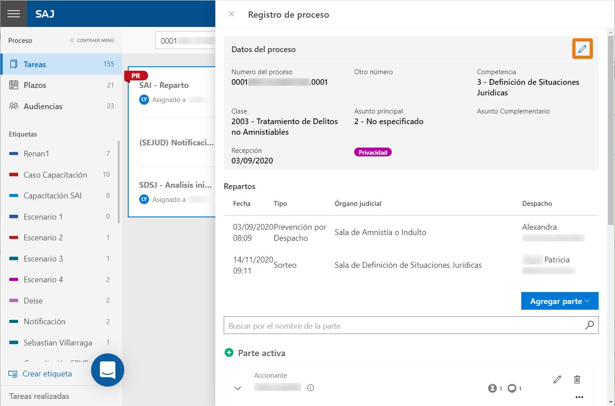
Task: Open Plazos in the side menu
Action: (x=61, y=85)
